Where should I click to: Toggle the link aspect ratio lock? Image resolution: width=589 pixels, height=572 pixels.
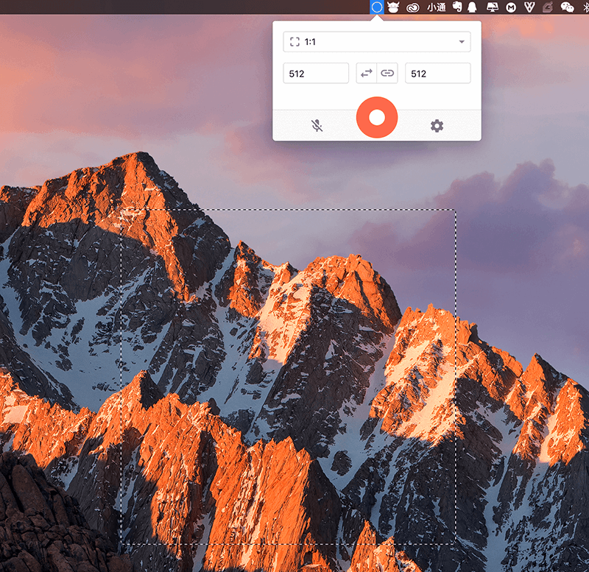coord(387,73)
